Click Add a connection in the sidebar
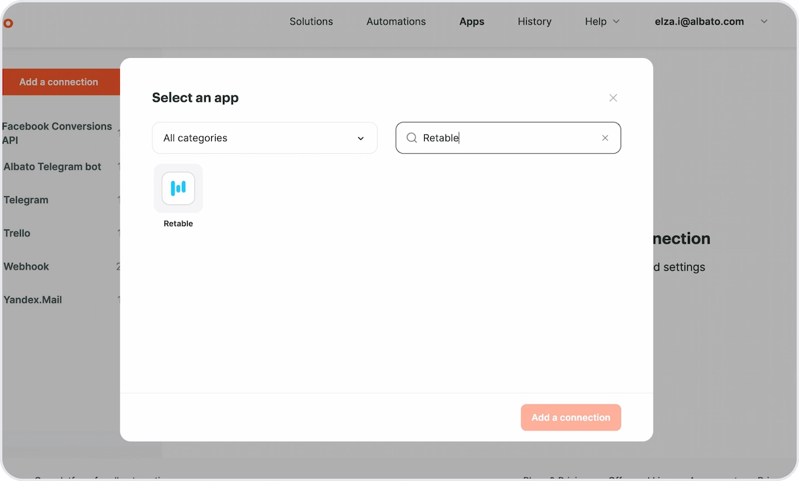Screen dimensions: 799x481 59,82
